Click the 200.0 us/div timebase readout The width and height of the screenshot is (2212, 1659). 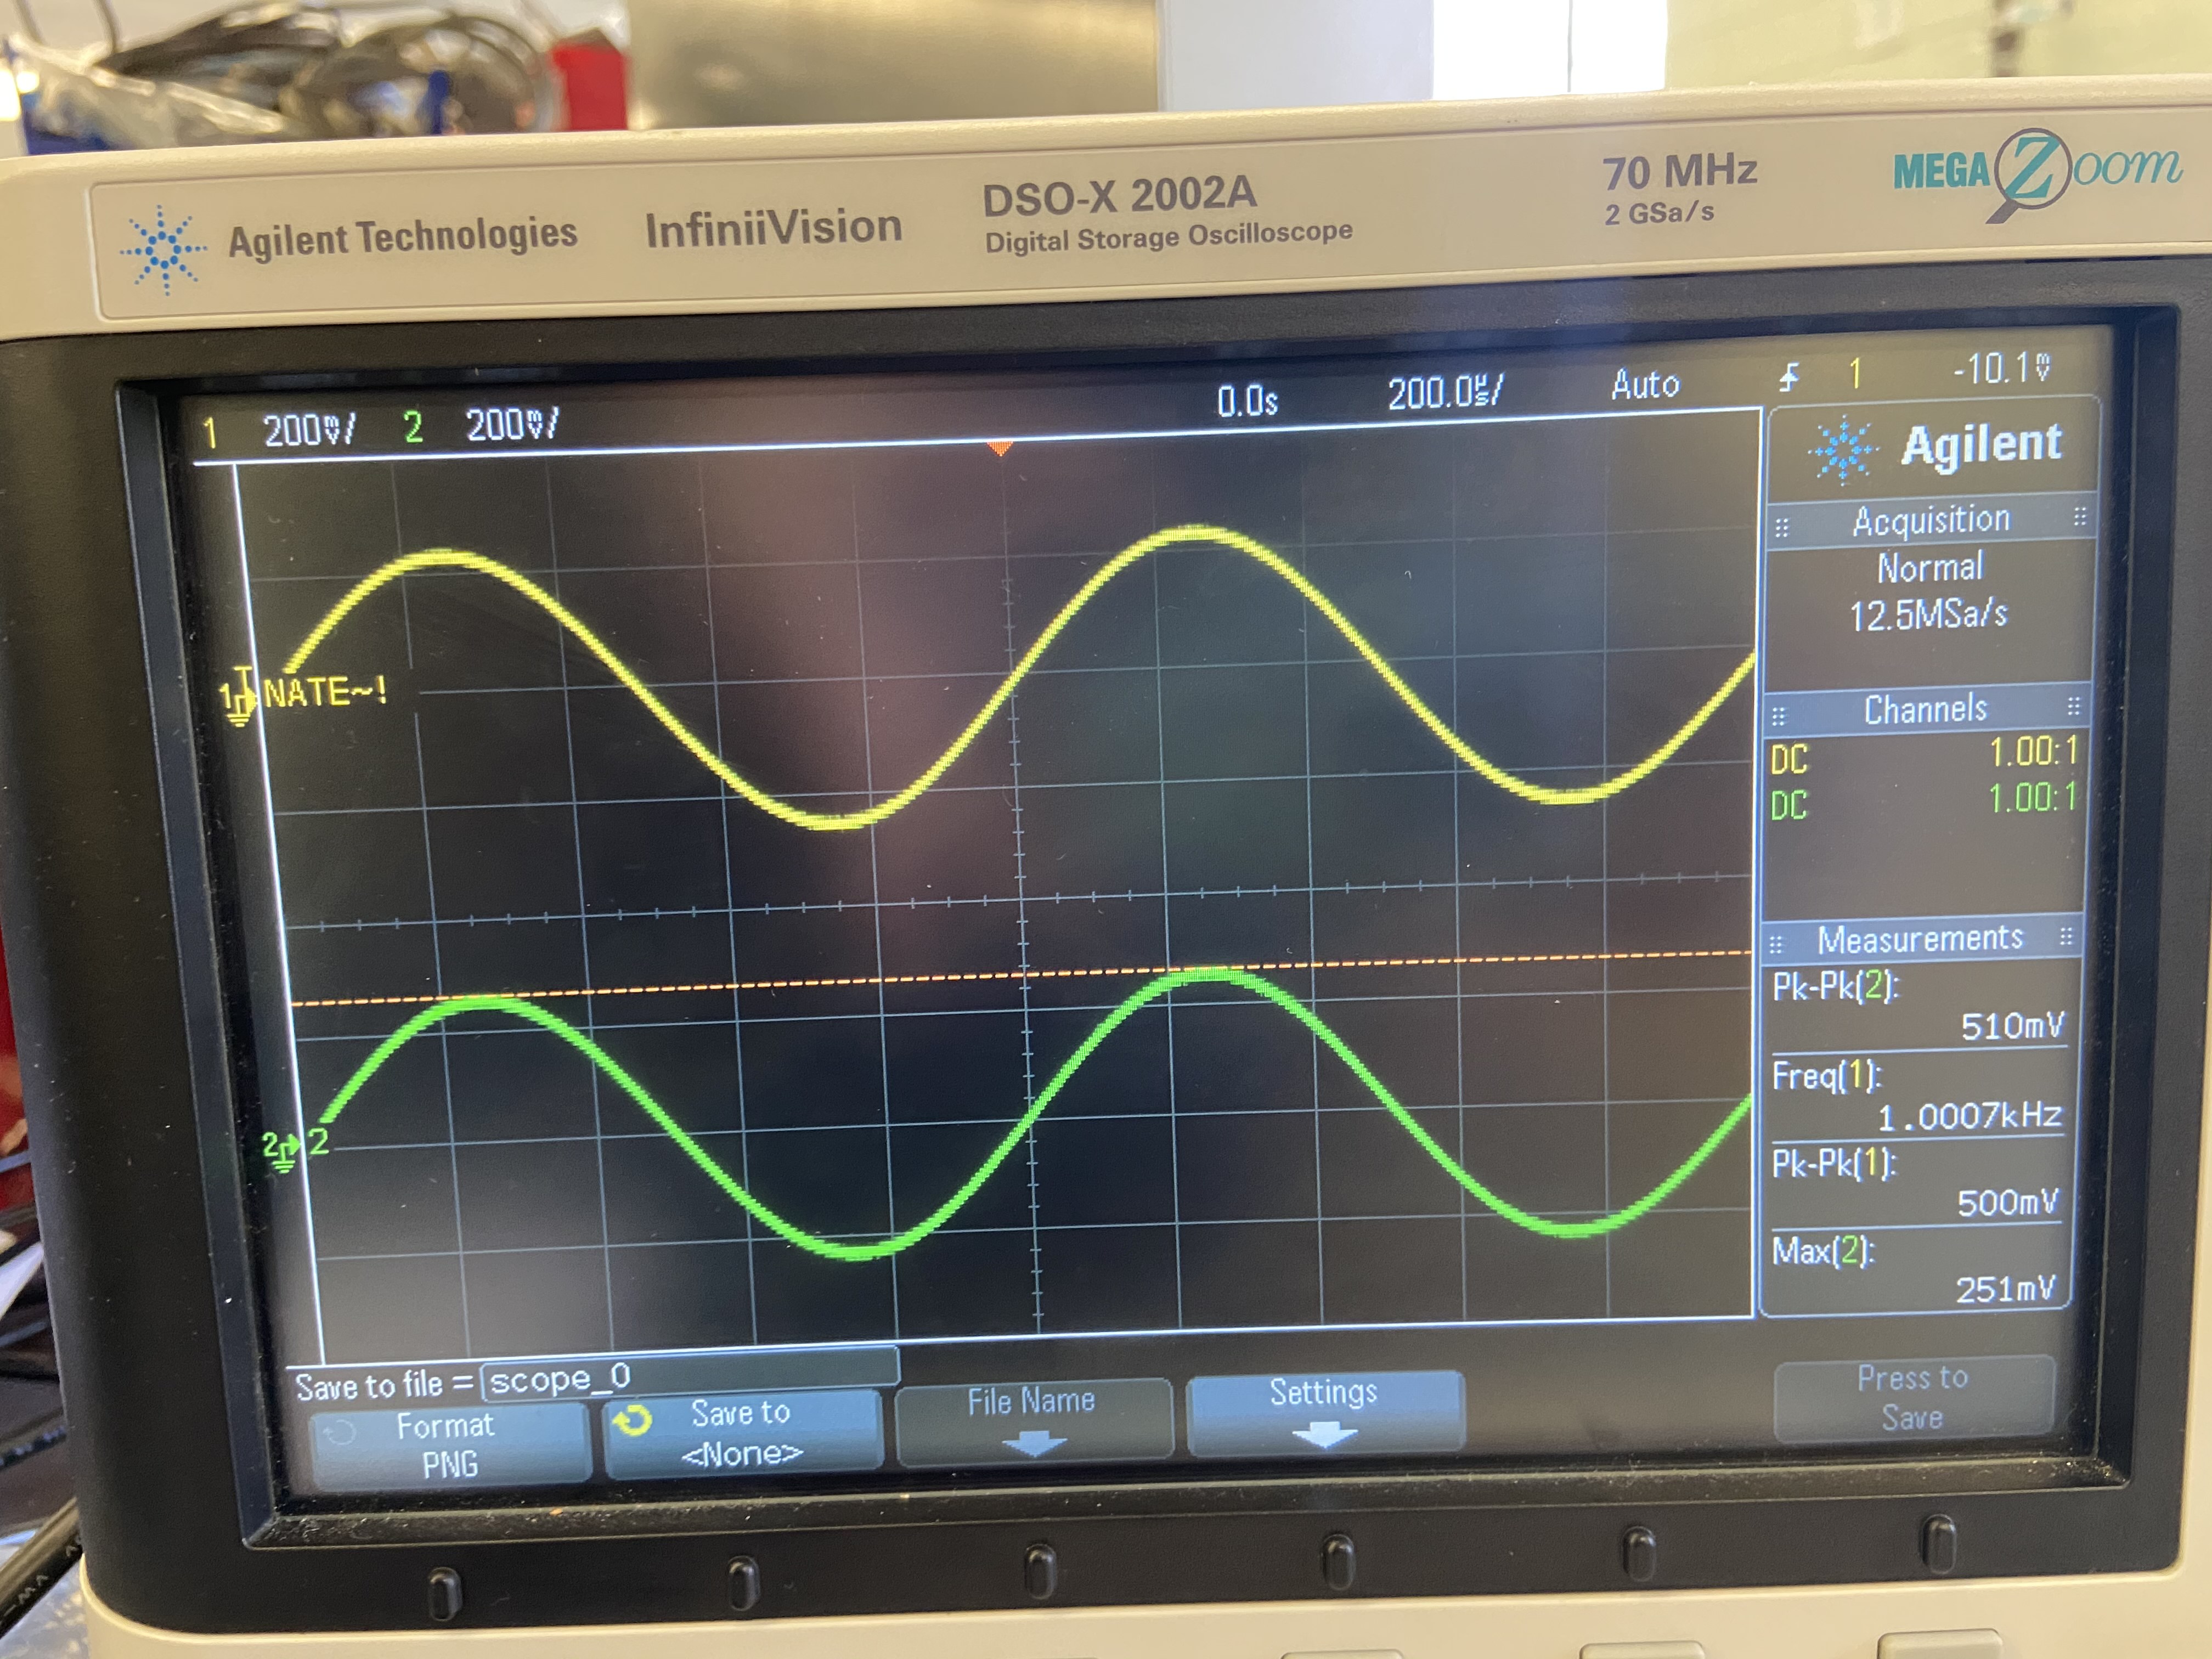coord(1445,392)
